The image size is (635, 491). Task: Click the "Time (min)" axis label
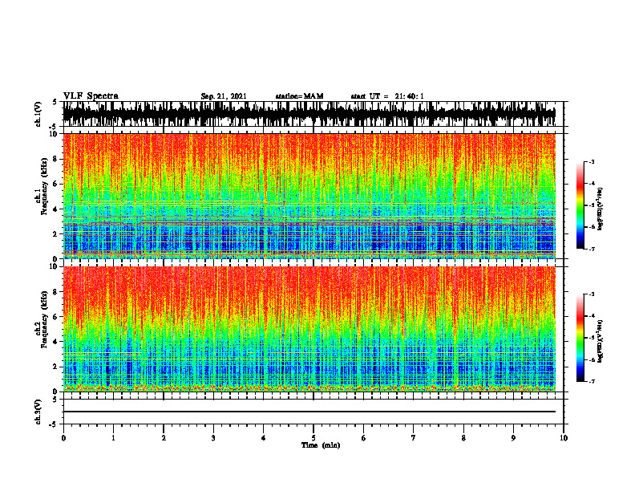(321, 445)
